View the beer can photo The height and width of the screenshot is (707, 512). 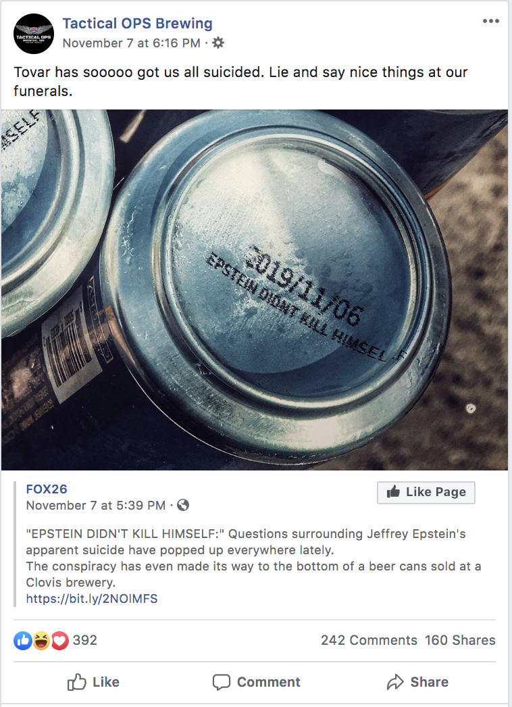pos(255,290)
